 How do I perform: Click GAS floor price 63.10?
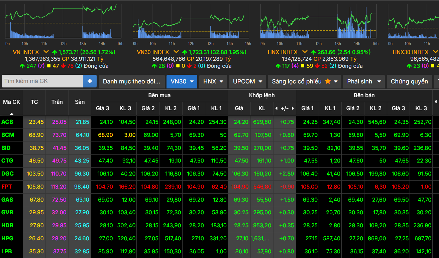pos(82,200)
